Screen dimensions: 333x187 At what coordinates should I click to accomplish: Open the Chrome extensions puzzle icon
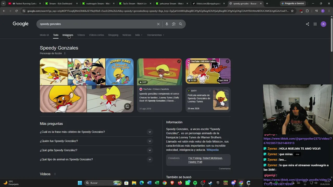(x=307, y=11)
